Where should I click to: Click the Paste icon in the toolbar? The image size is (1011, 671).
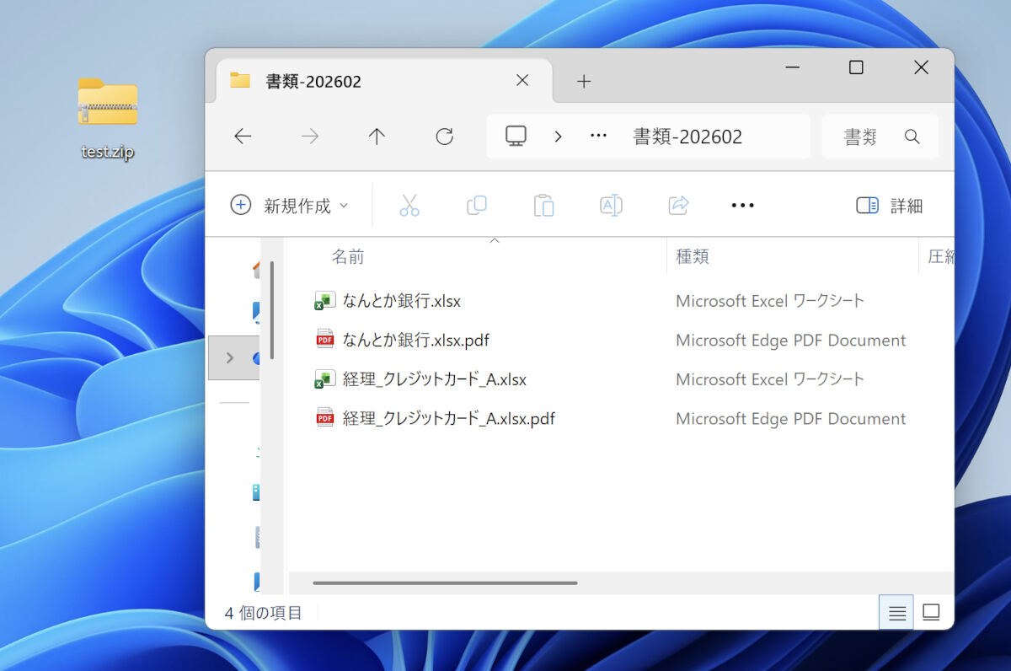click(x=543, y=205)
